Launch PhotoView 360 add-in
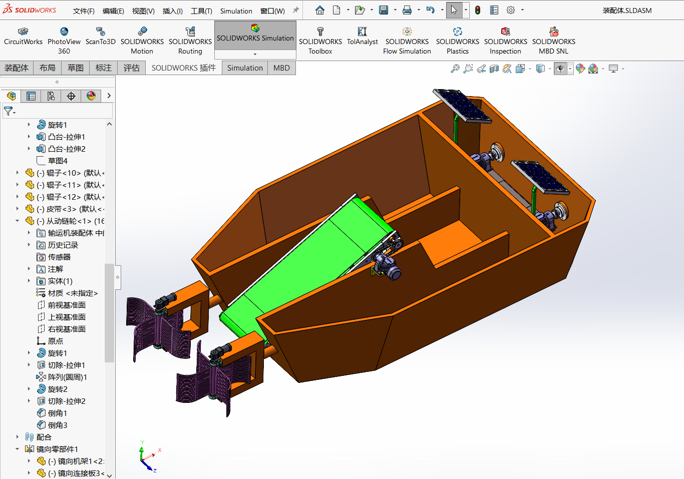 click(64, 41)
